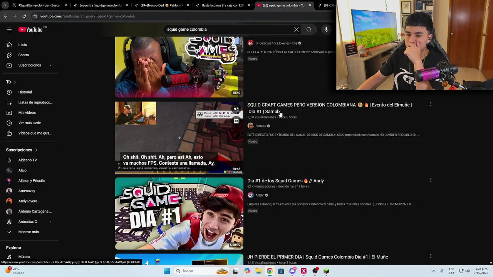This screenshot has width=493, height=277.
Task: Open the 18:40 Squid Games thumbnail
Action: pos(179,67)
